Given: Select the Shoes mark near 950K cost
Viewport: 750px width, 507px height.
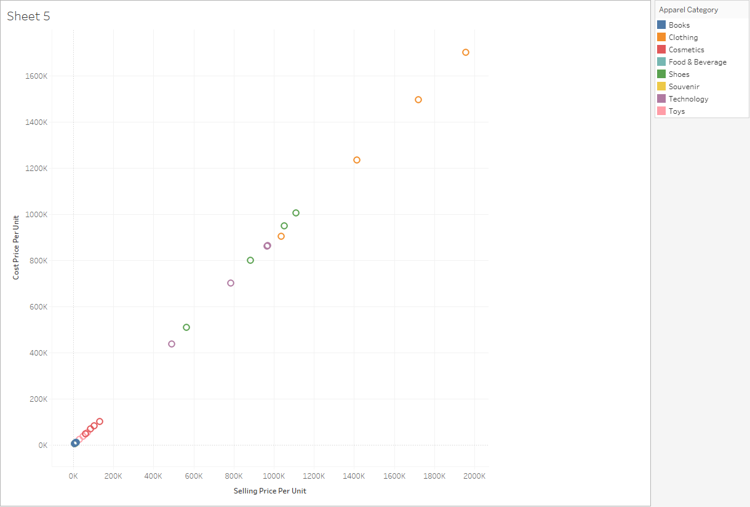Looking at the screenshot, I should pyautogui.click(x=284, y=226).
